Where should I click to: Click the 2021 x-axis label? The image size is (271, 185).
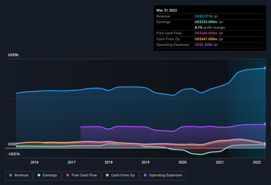pos(220,162)
